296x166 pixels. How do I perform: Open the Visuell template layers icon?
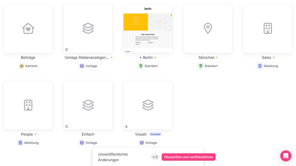(148, 105)
